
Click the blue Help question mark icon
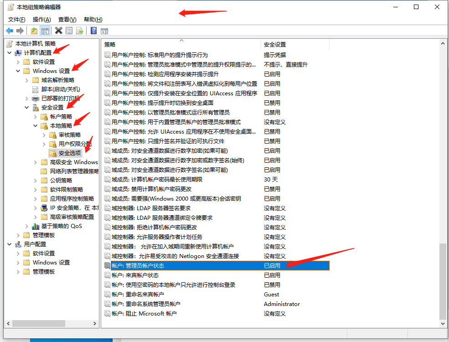pos(93,31)
